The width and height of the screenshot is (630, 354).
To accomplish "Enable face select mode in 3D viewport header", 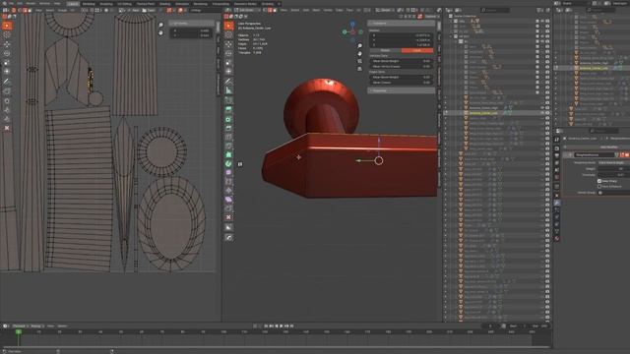I will pyautogui.click(x=275, y=10).
